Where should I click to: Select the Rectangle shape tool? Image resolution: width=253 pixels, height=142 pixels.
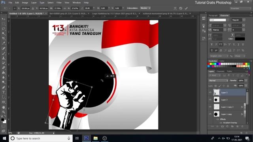coord(4,102)
